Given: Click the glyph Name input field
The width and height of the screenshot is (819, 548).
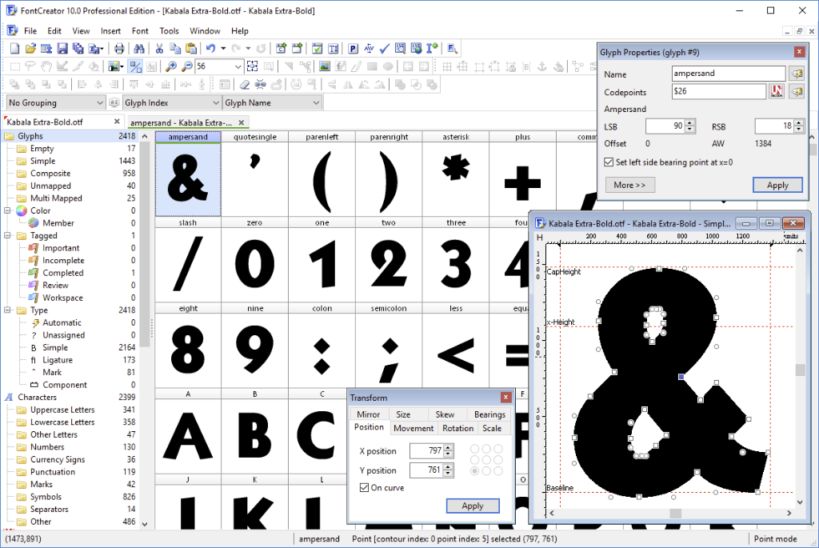Looking at the screenshot, I should tap(729, 74).
